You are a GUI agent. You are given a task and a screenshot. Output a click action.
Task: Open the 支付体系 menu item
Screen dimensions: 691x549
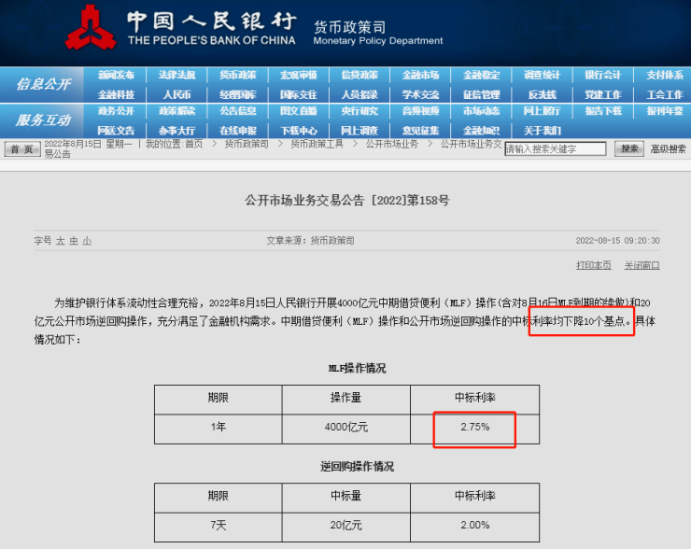(x=665, y=76)
